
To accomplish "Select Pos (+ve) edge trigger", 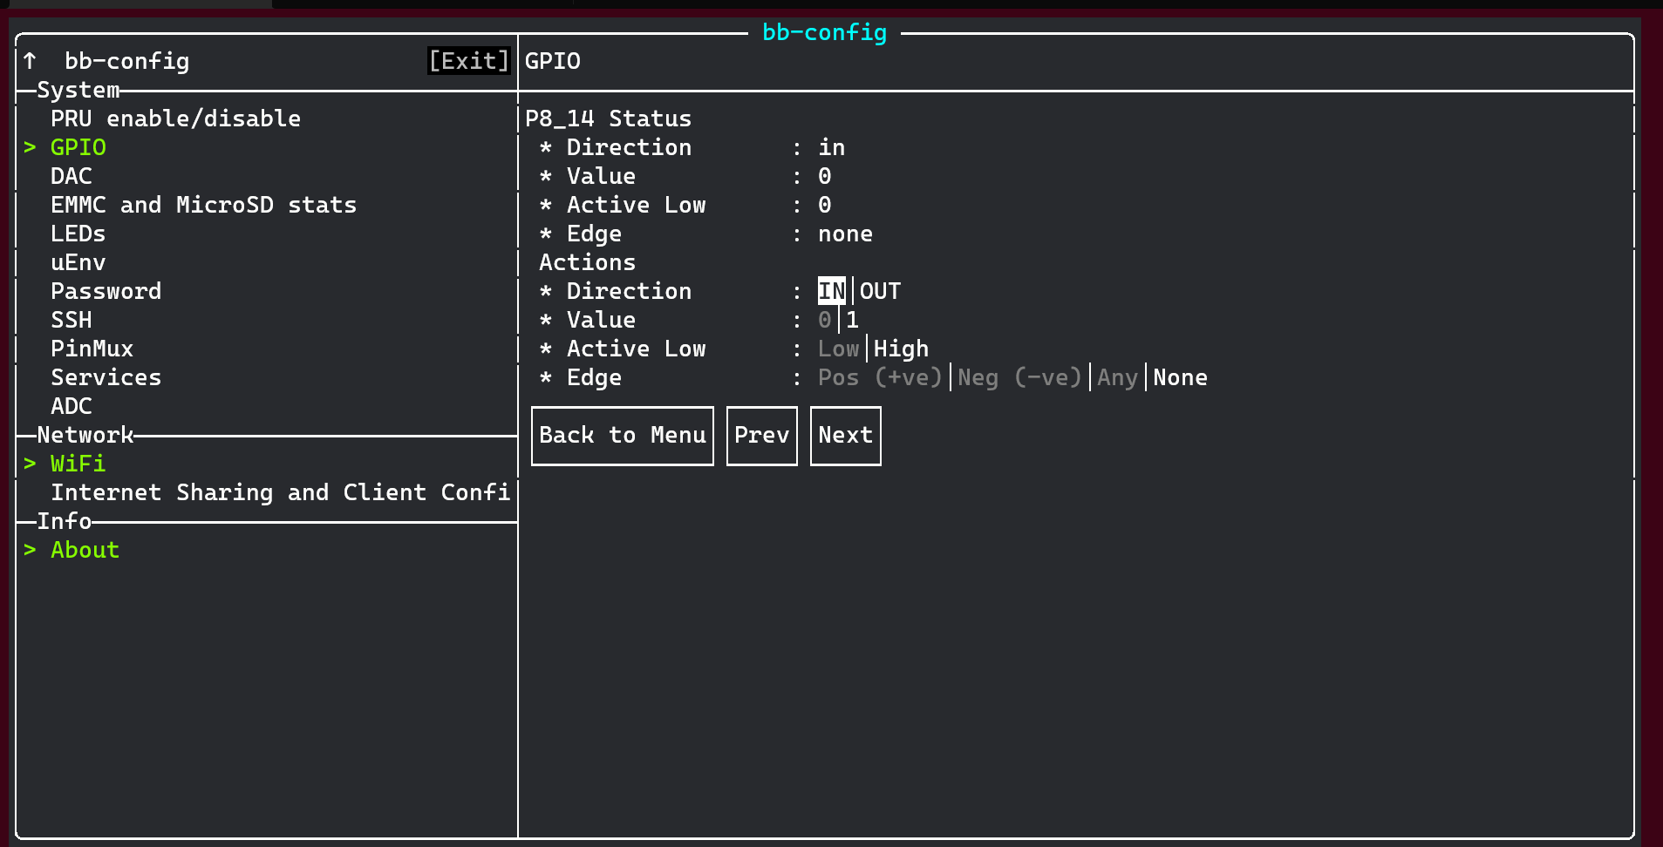I will 879,377.
